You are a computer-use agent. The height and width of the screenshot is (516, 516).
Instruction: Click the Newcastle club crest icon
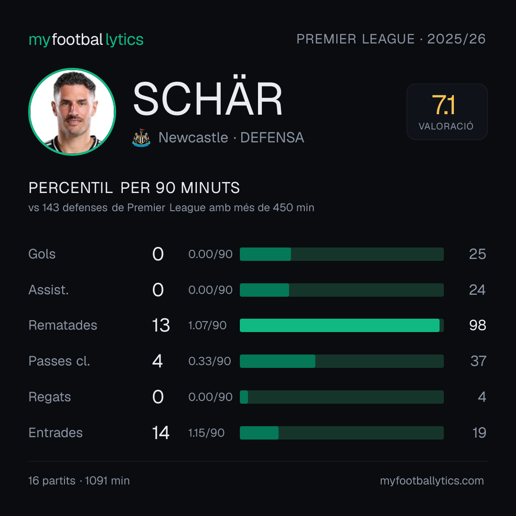tap(141, 138)
